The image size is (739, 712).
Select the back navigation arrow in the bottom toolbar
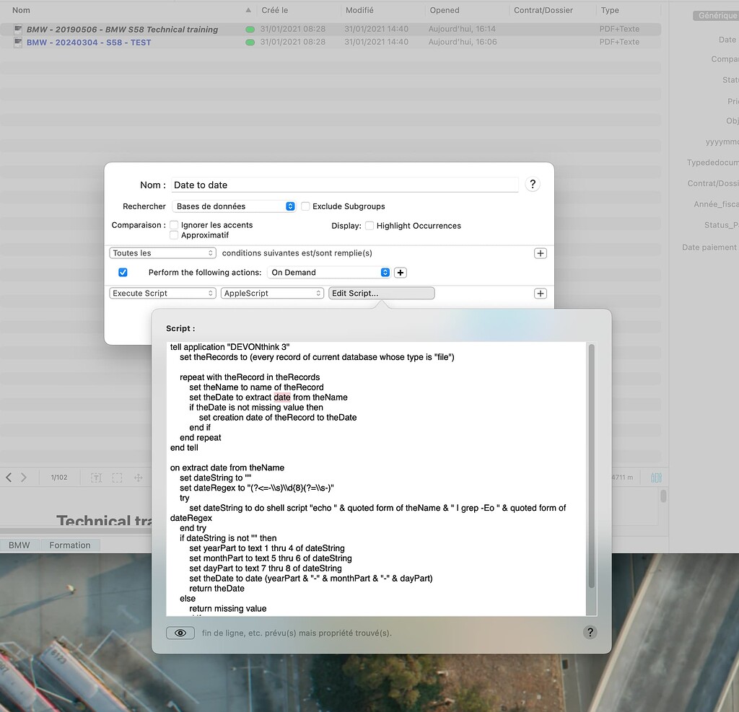tap(9, 477)
